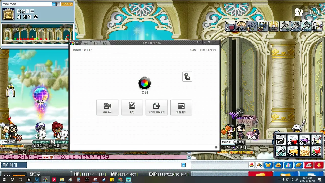The image size is (325, 183).
Task: Click the red down arrow menu icon
Action: (319, 165)
